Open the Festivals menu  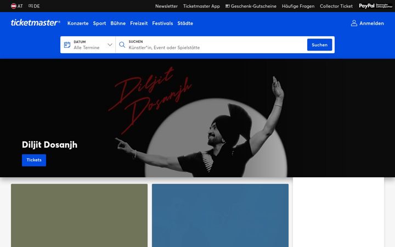point(162,23)
